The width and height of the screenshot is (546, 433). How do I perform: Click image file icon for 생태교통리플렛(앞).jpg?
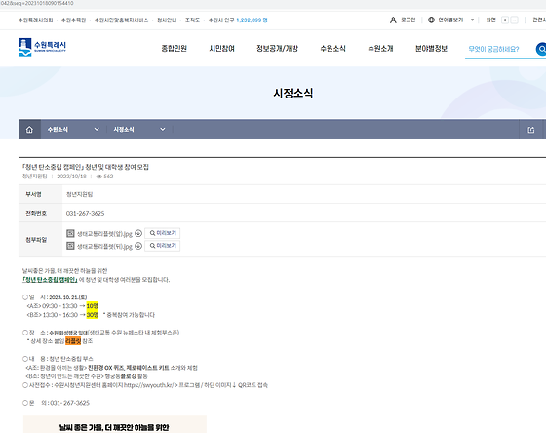70,233
